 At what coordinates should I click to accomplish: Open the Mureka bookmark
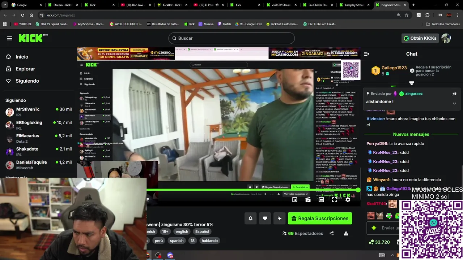206,24
